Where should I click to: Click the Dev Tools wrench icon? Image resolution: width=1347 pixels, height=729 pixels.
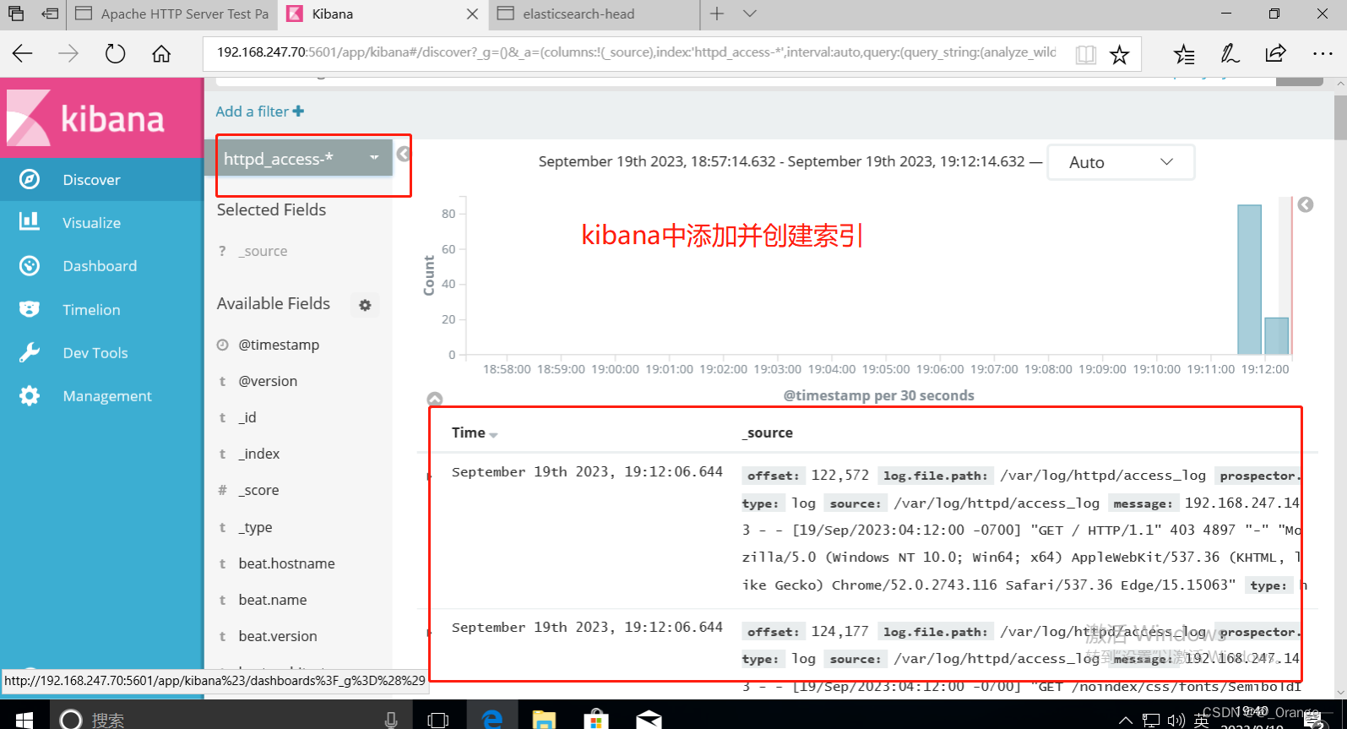(30, 352)
